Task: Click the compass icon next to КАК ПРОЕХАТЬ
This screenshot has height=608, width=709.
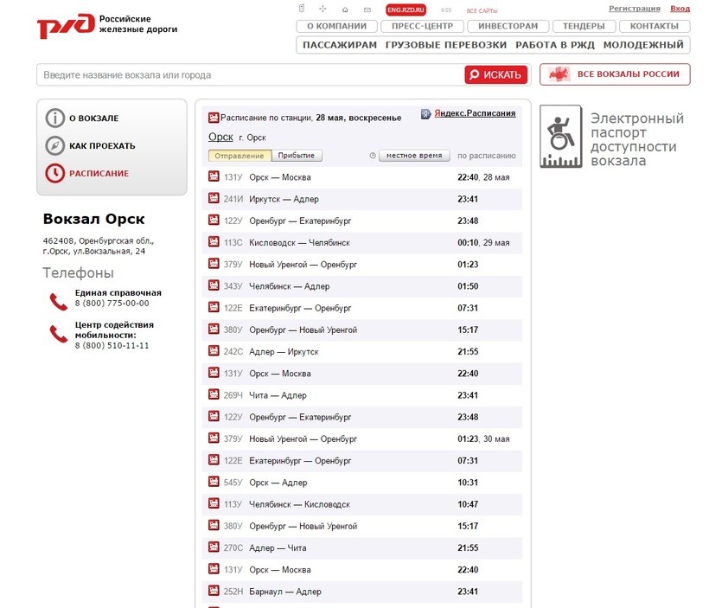Action: tap(54, 145)
